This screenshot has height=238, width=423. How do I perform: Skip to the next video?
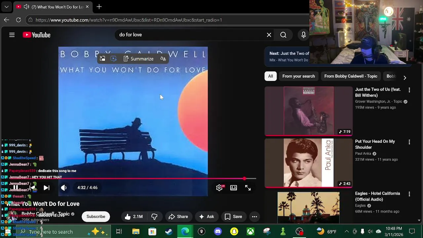[47, 187]
